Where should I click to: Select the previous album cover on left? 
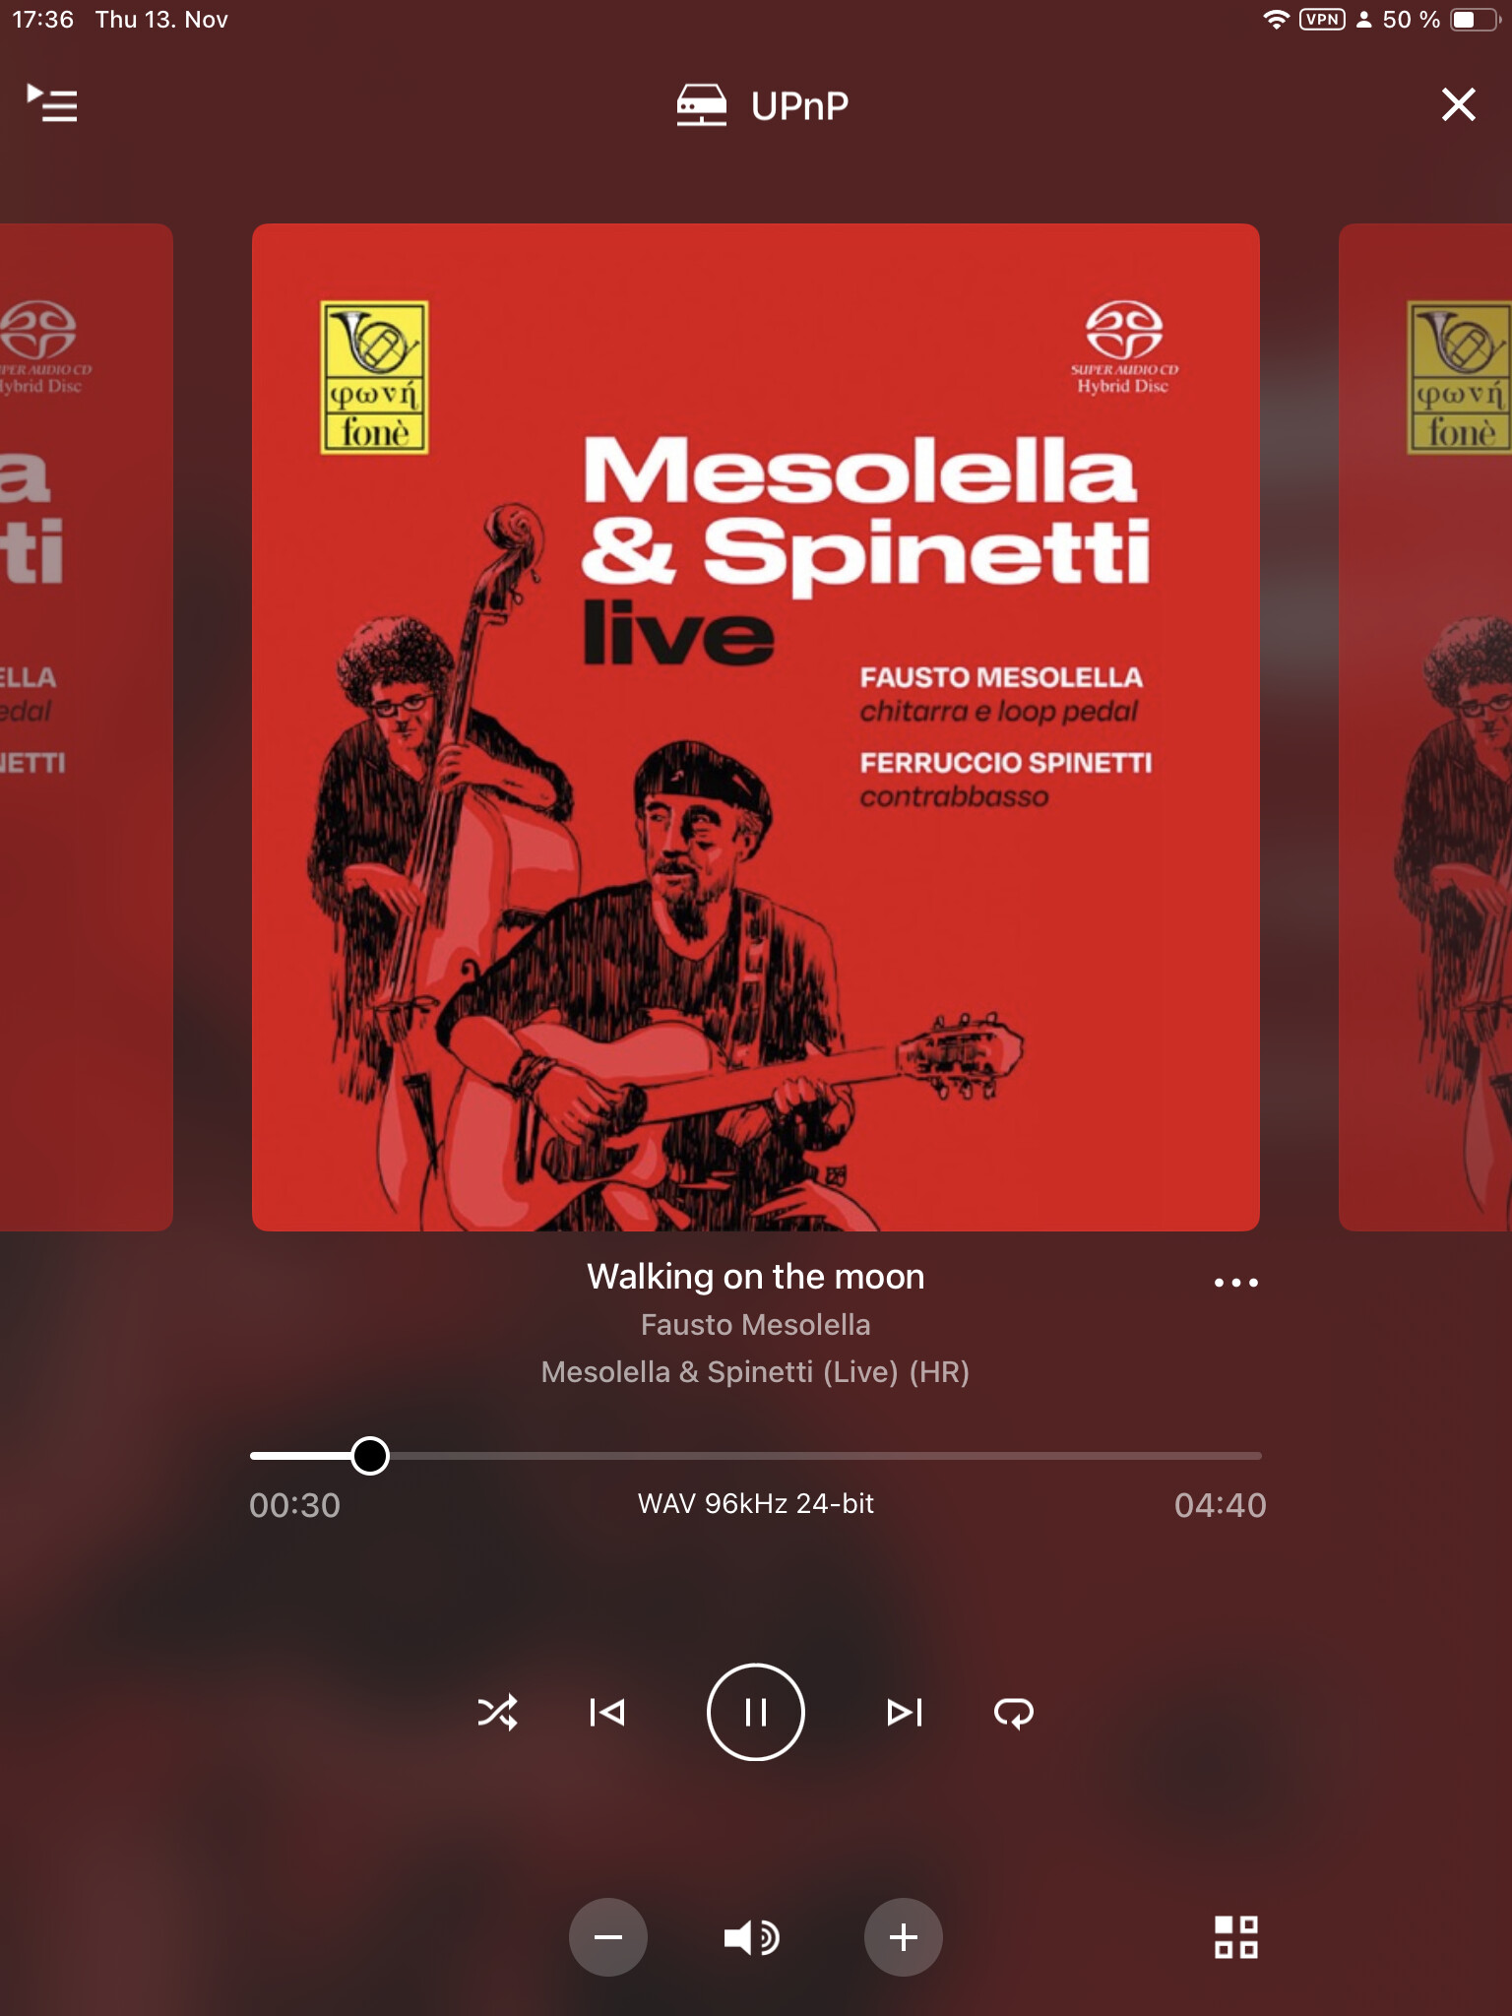pos(87,726)
